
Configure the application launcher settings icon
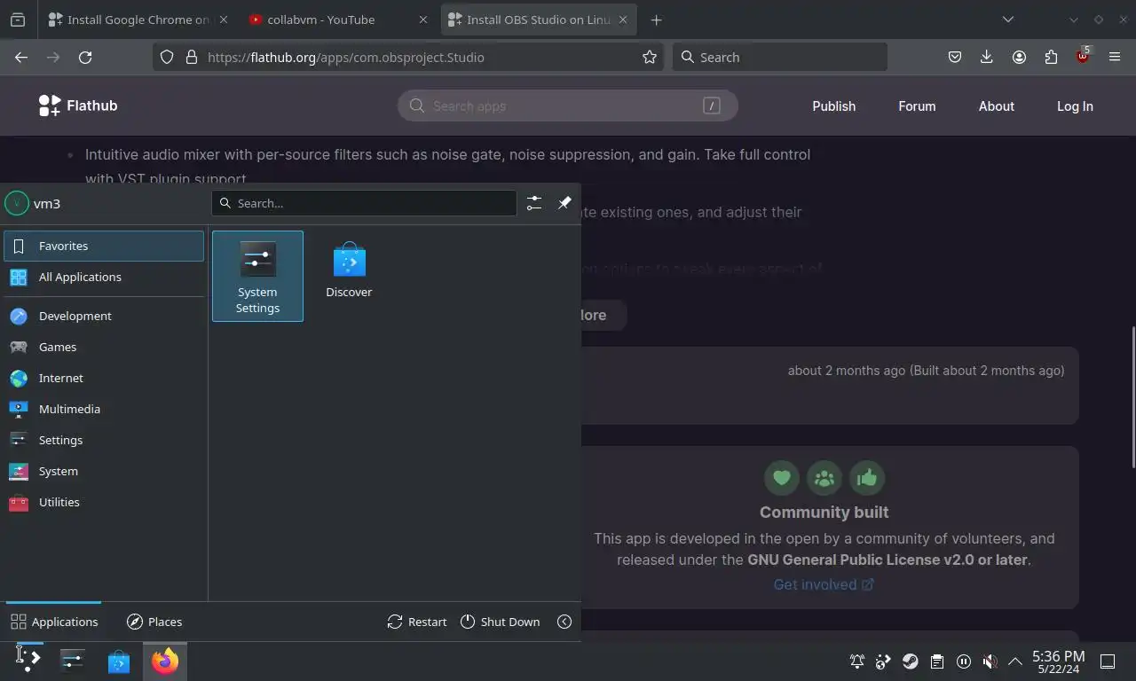pos(533,203)
